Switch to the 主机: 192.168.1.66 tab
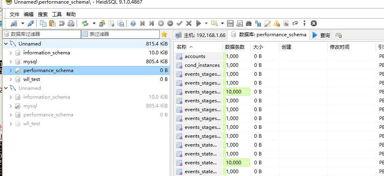 200,35
